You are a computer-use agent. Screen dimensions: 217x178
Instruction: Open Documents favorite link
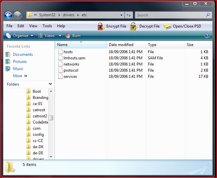[23, 54]
